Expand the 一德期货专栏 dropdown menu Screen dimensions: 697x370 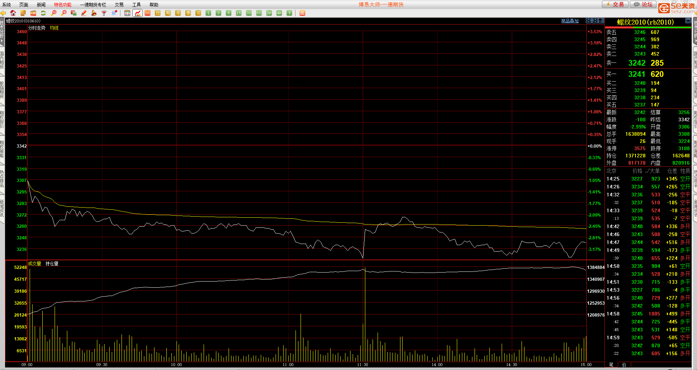pyautogui.click(x=93, y=5)
